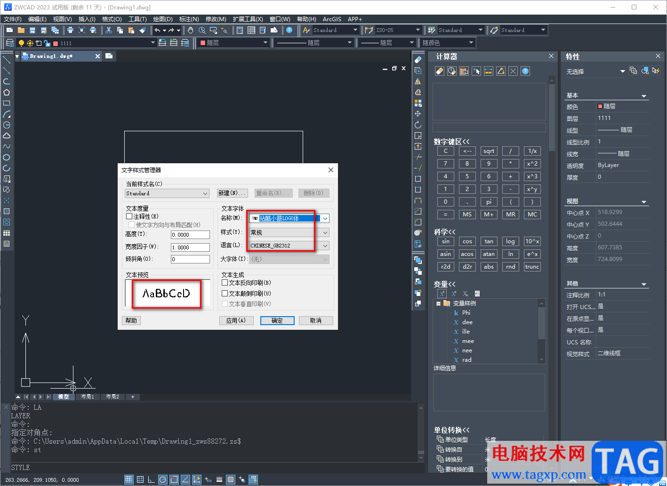This screenshot has width=667, height=486.
Task: Toggle polar tracking in status bar
Action: tap(162, 479)
